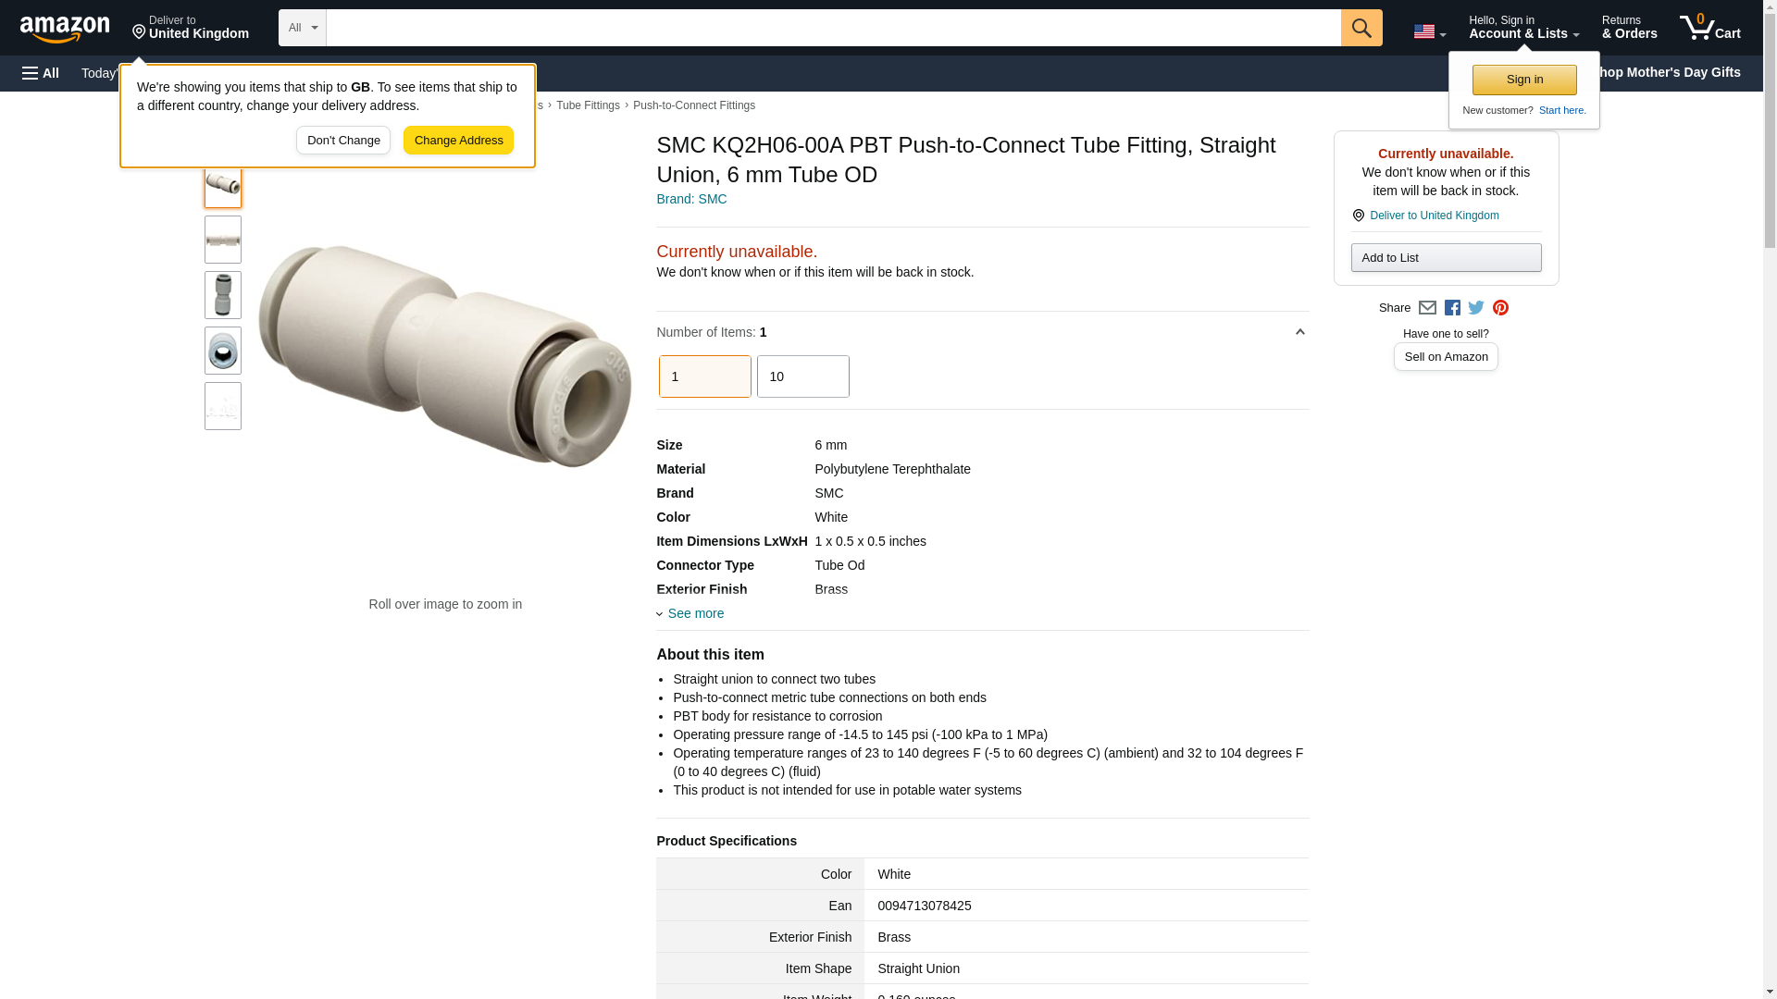Open Returns & Orders

click(1629, 28)
